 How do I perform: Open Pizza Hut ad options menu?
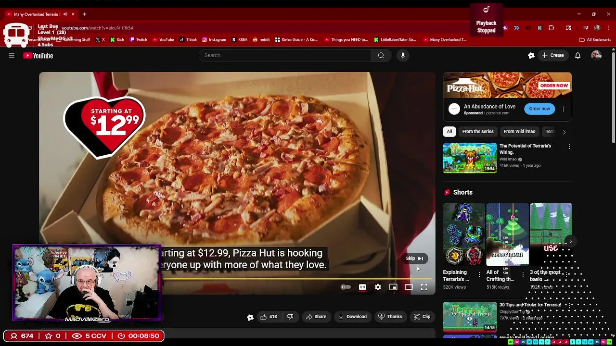tap(564, 109)
